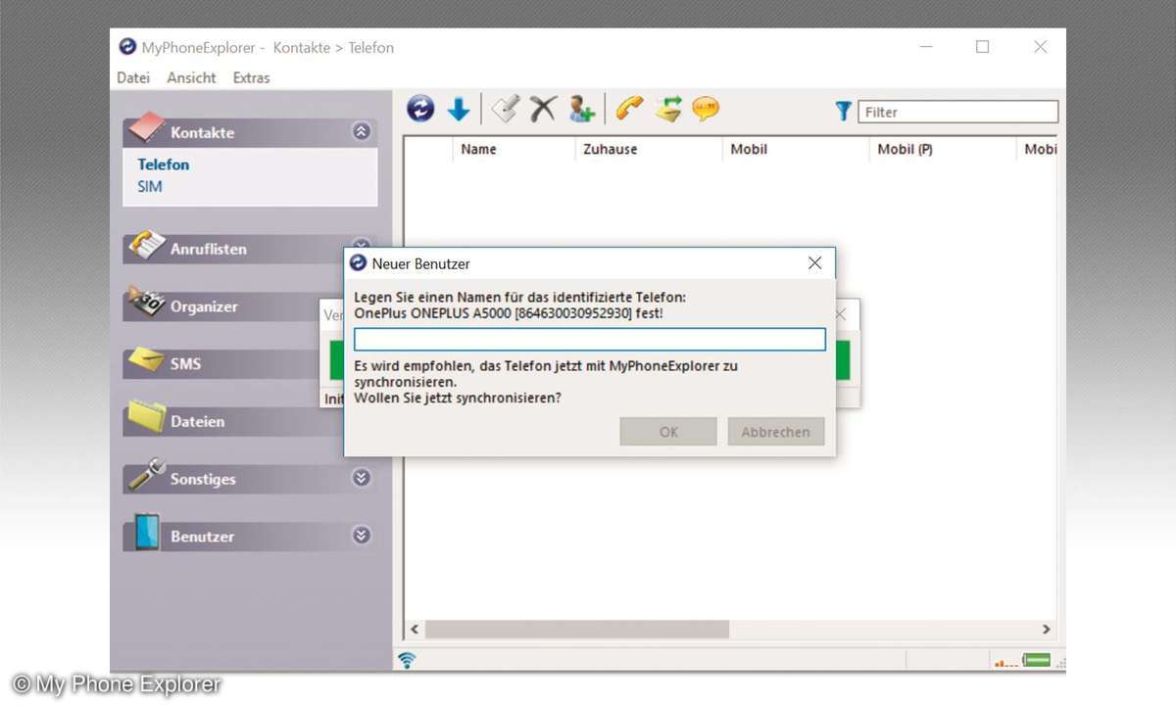Click the green-yellow sync arrows icon

[x=668, y=109]
